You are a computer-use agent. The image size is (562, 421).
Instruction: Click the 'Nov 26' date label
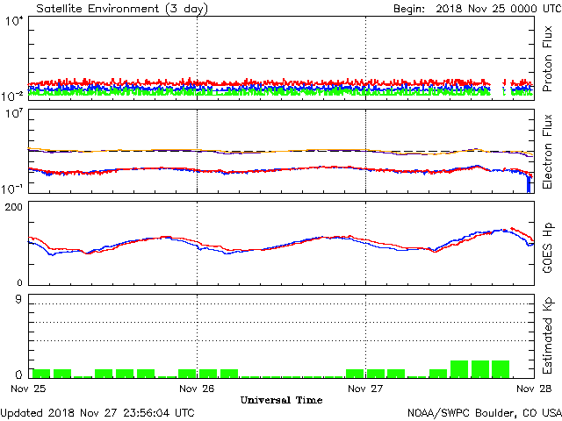tap(197, 389)
